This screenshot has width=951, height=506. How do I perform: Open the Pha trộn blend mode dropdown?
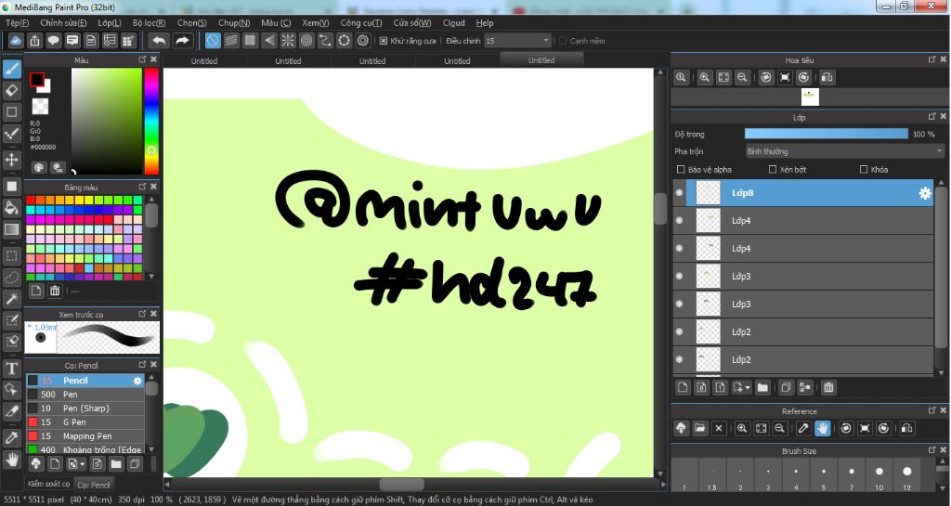pos(845,151)
